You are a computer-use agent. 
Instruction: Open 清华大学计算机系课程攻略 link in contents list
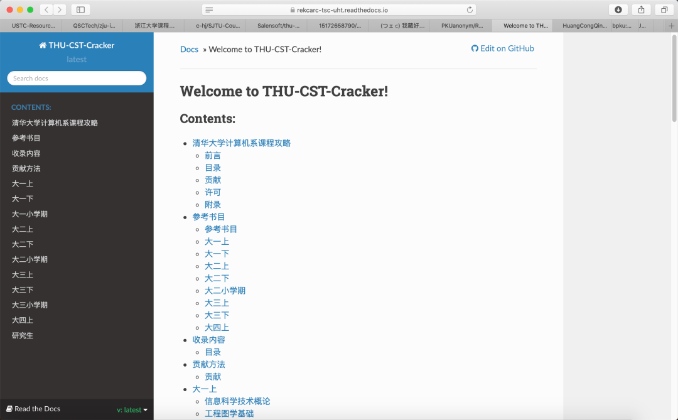pos(241,143)
